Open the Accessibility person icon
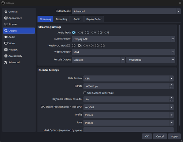Viewport: 183px width, 142px height. pos(6,56)
